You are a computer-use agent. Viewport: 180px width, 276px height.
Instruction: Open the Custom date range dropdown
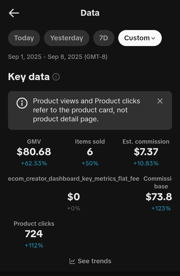140,38
